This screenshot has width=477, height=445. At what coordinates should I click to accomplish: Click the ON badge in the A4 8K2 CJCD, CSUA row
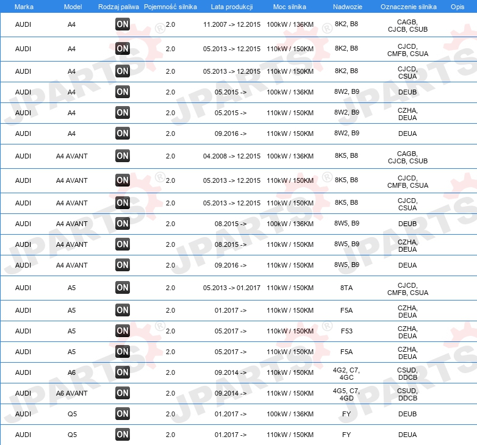tap(123, 71)
